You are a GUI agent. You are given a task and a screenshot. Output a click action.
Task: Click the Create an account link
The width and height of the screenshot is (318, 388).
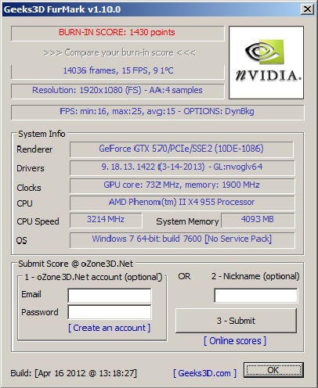pos(109,328)
